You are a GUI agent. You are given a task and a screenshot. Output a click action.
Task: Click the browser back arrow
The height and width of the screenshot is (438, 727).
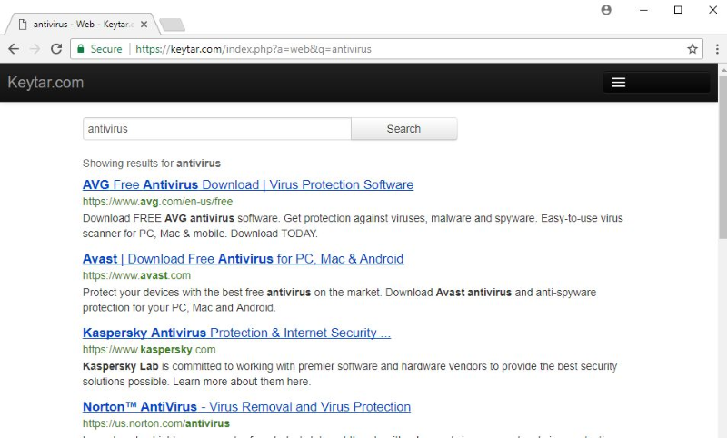click(x=14, y=49)
